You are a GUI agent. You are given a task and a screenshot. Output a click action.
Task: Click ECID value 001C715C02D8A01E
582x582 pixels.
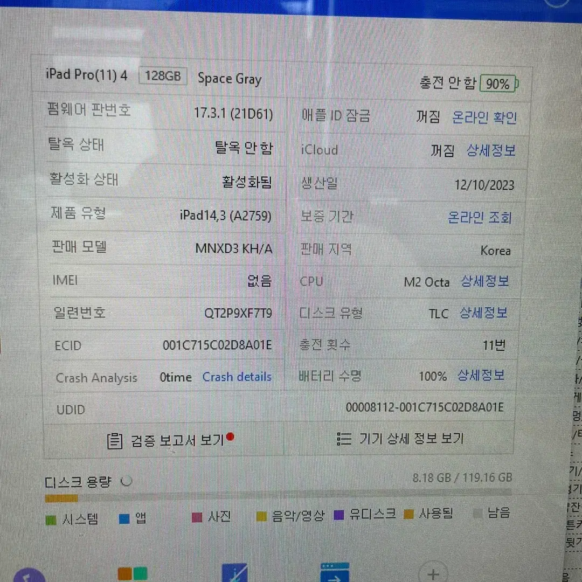[x=217, y=345]
